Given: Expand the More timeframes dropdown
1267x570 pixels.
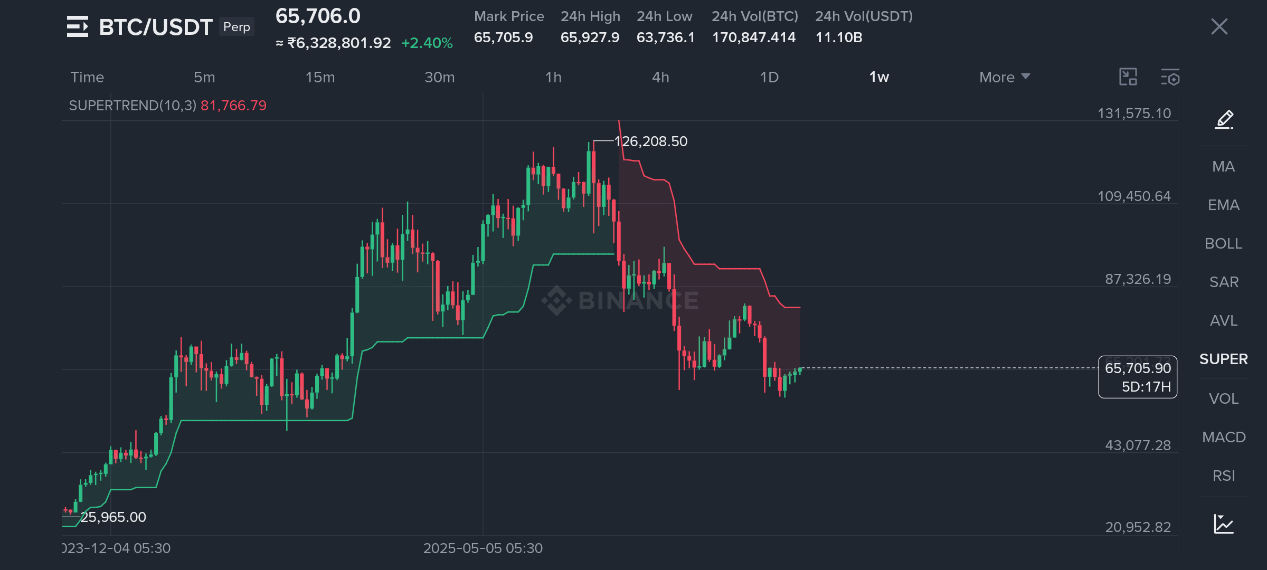Looking at the screenshot, I should pos(1005,77).
